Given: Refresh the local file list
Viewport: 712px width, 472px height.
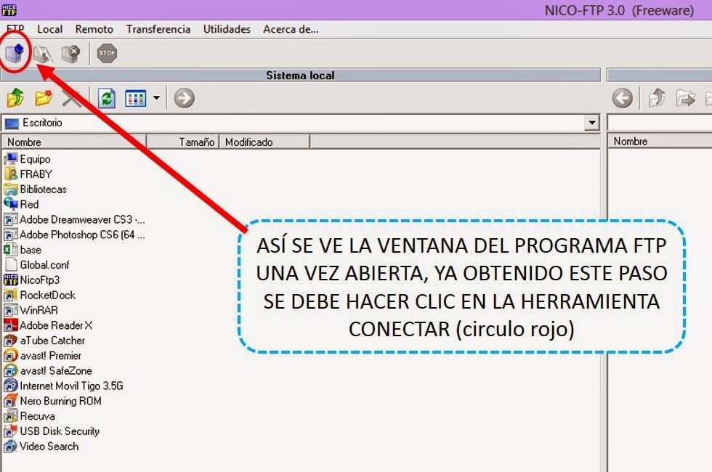Looking at the screenshot, I should pyautogui.click(x=107, y=98).
